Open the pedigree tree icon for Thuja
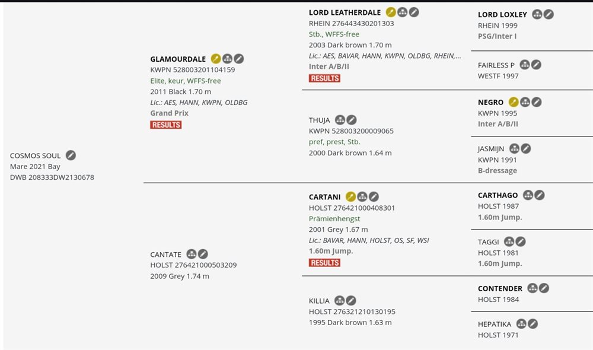This screenshot has width=593, height=350. click(340, 120)
